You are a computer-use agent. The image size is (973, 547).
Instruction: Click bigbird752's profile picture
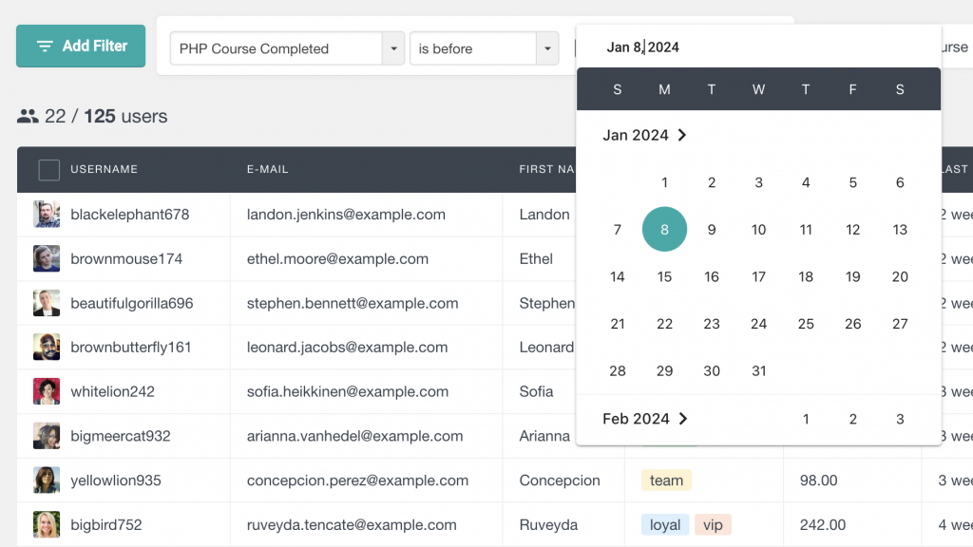[x=47, y=525]
